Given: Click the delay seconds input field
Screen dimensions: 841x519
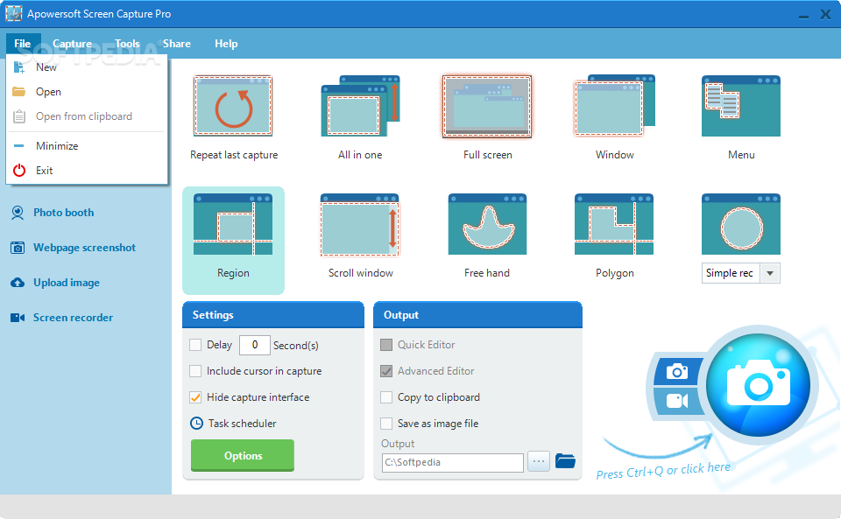Looking at the screenshot, I should pos(254,345).
